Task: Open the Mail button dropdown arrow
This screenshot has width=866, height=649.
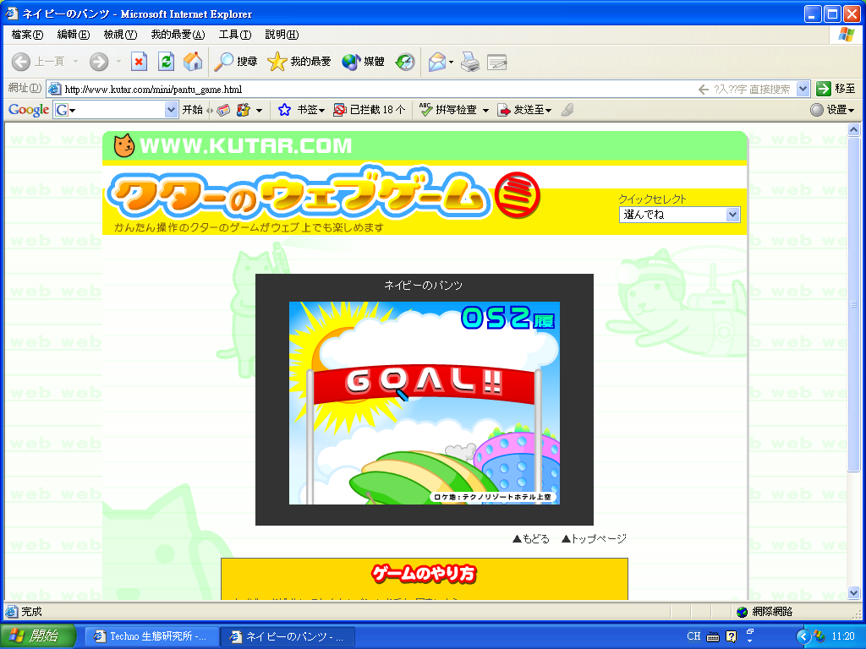Action: click(x=452, y=62)
